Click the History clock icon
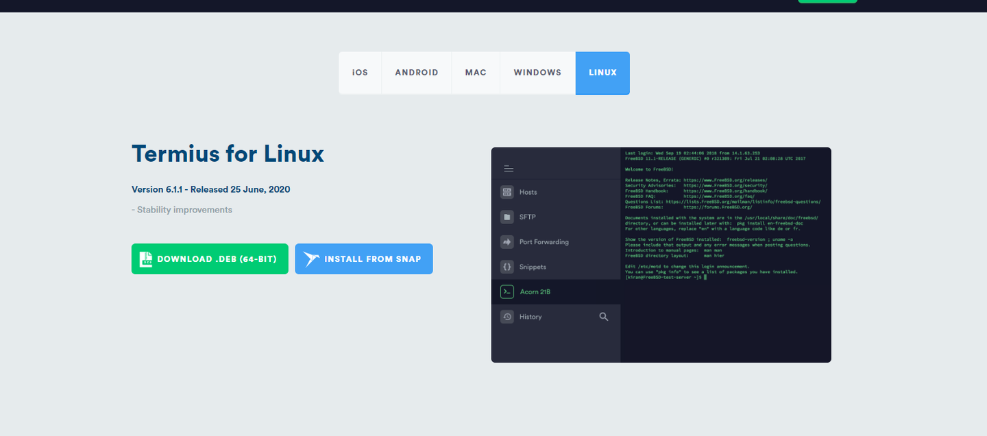987x436 pixels. coord(507,316)
